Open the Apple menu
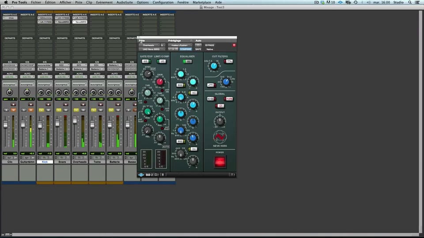 6,2
